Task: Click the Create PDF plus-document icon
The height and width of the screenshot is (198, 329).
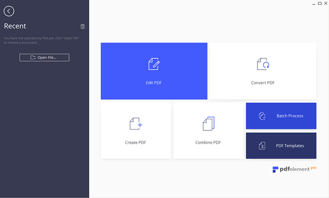Action: click(136, 123)
